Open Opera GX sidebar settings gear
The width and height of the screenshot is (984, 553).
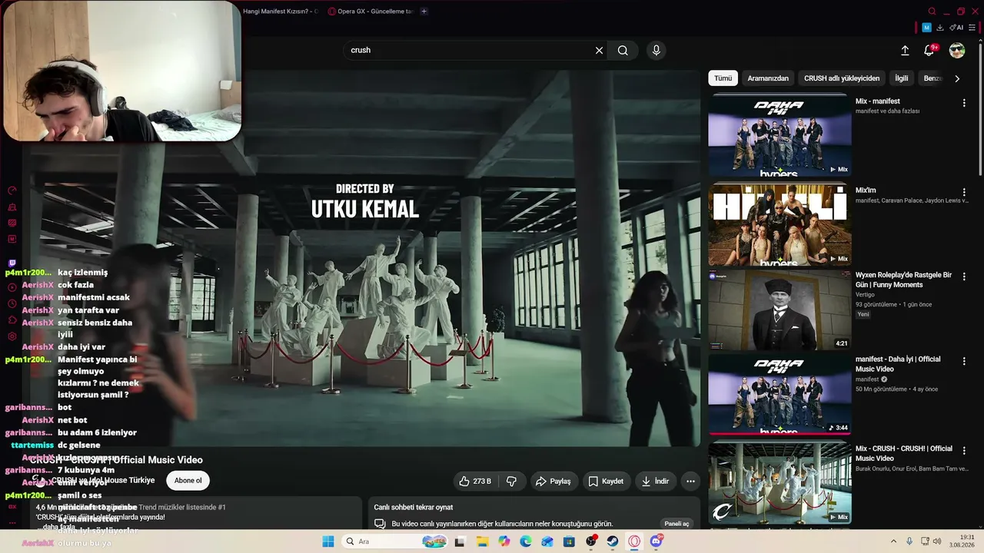tap(12, 336)
